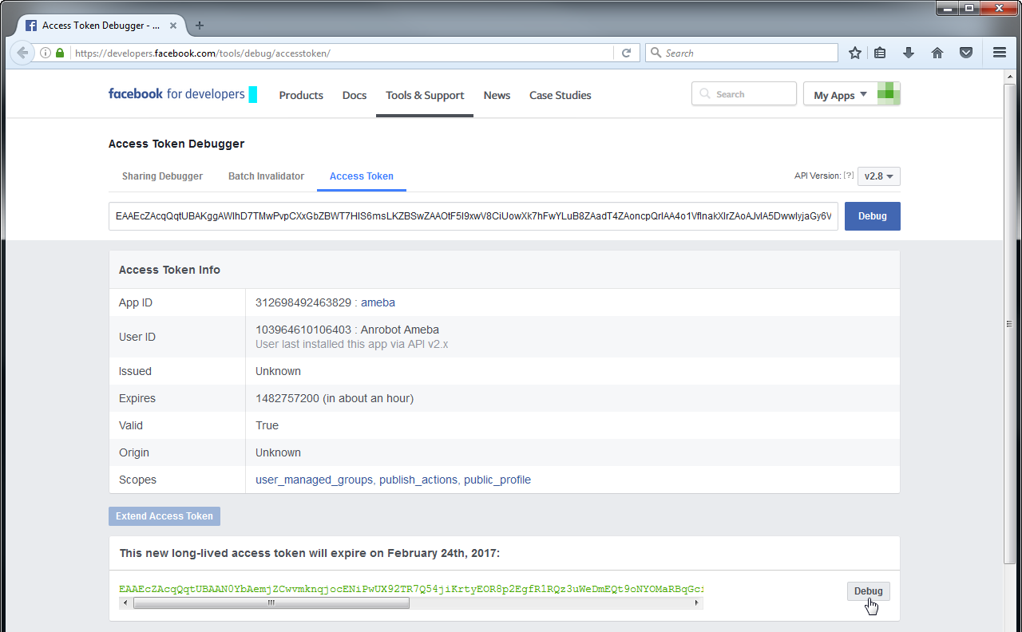Click the access token input field
The image size is (1022, 632).
pos(473,216)
